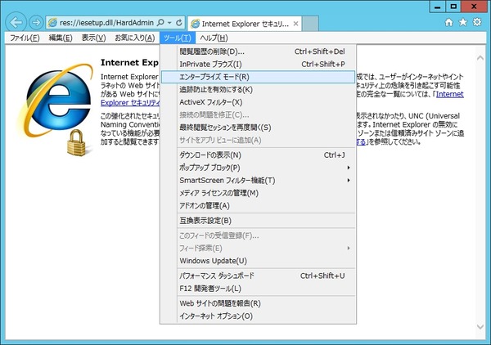Close the open ツール(T) menu
491x345 pixels.
(x=178, y=38)
